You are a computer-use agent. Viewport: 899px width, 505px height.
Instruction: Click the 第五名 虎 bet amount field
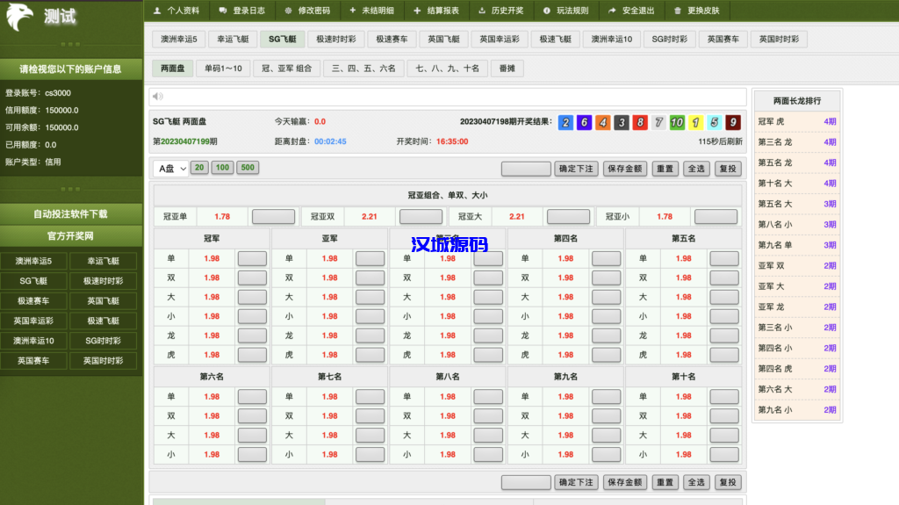[x=724, y=355]
